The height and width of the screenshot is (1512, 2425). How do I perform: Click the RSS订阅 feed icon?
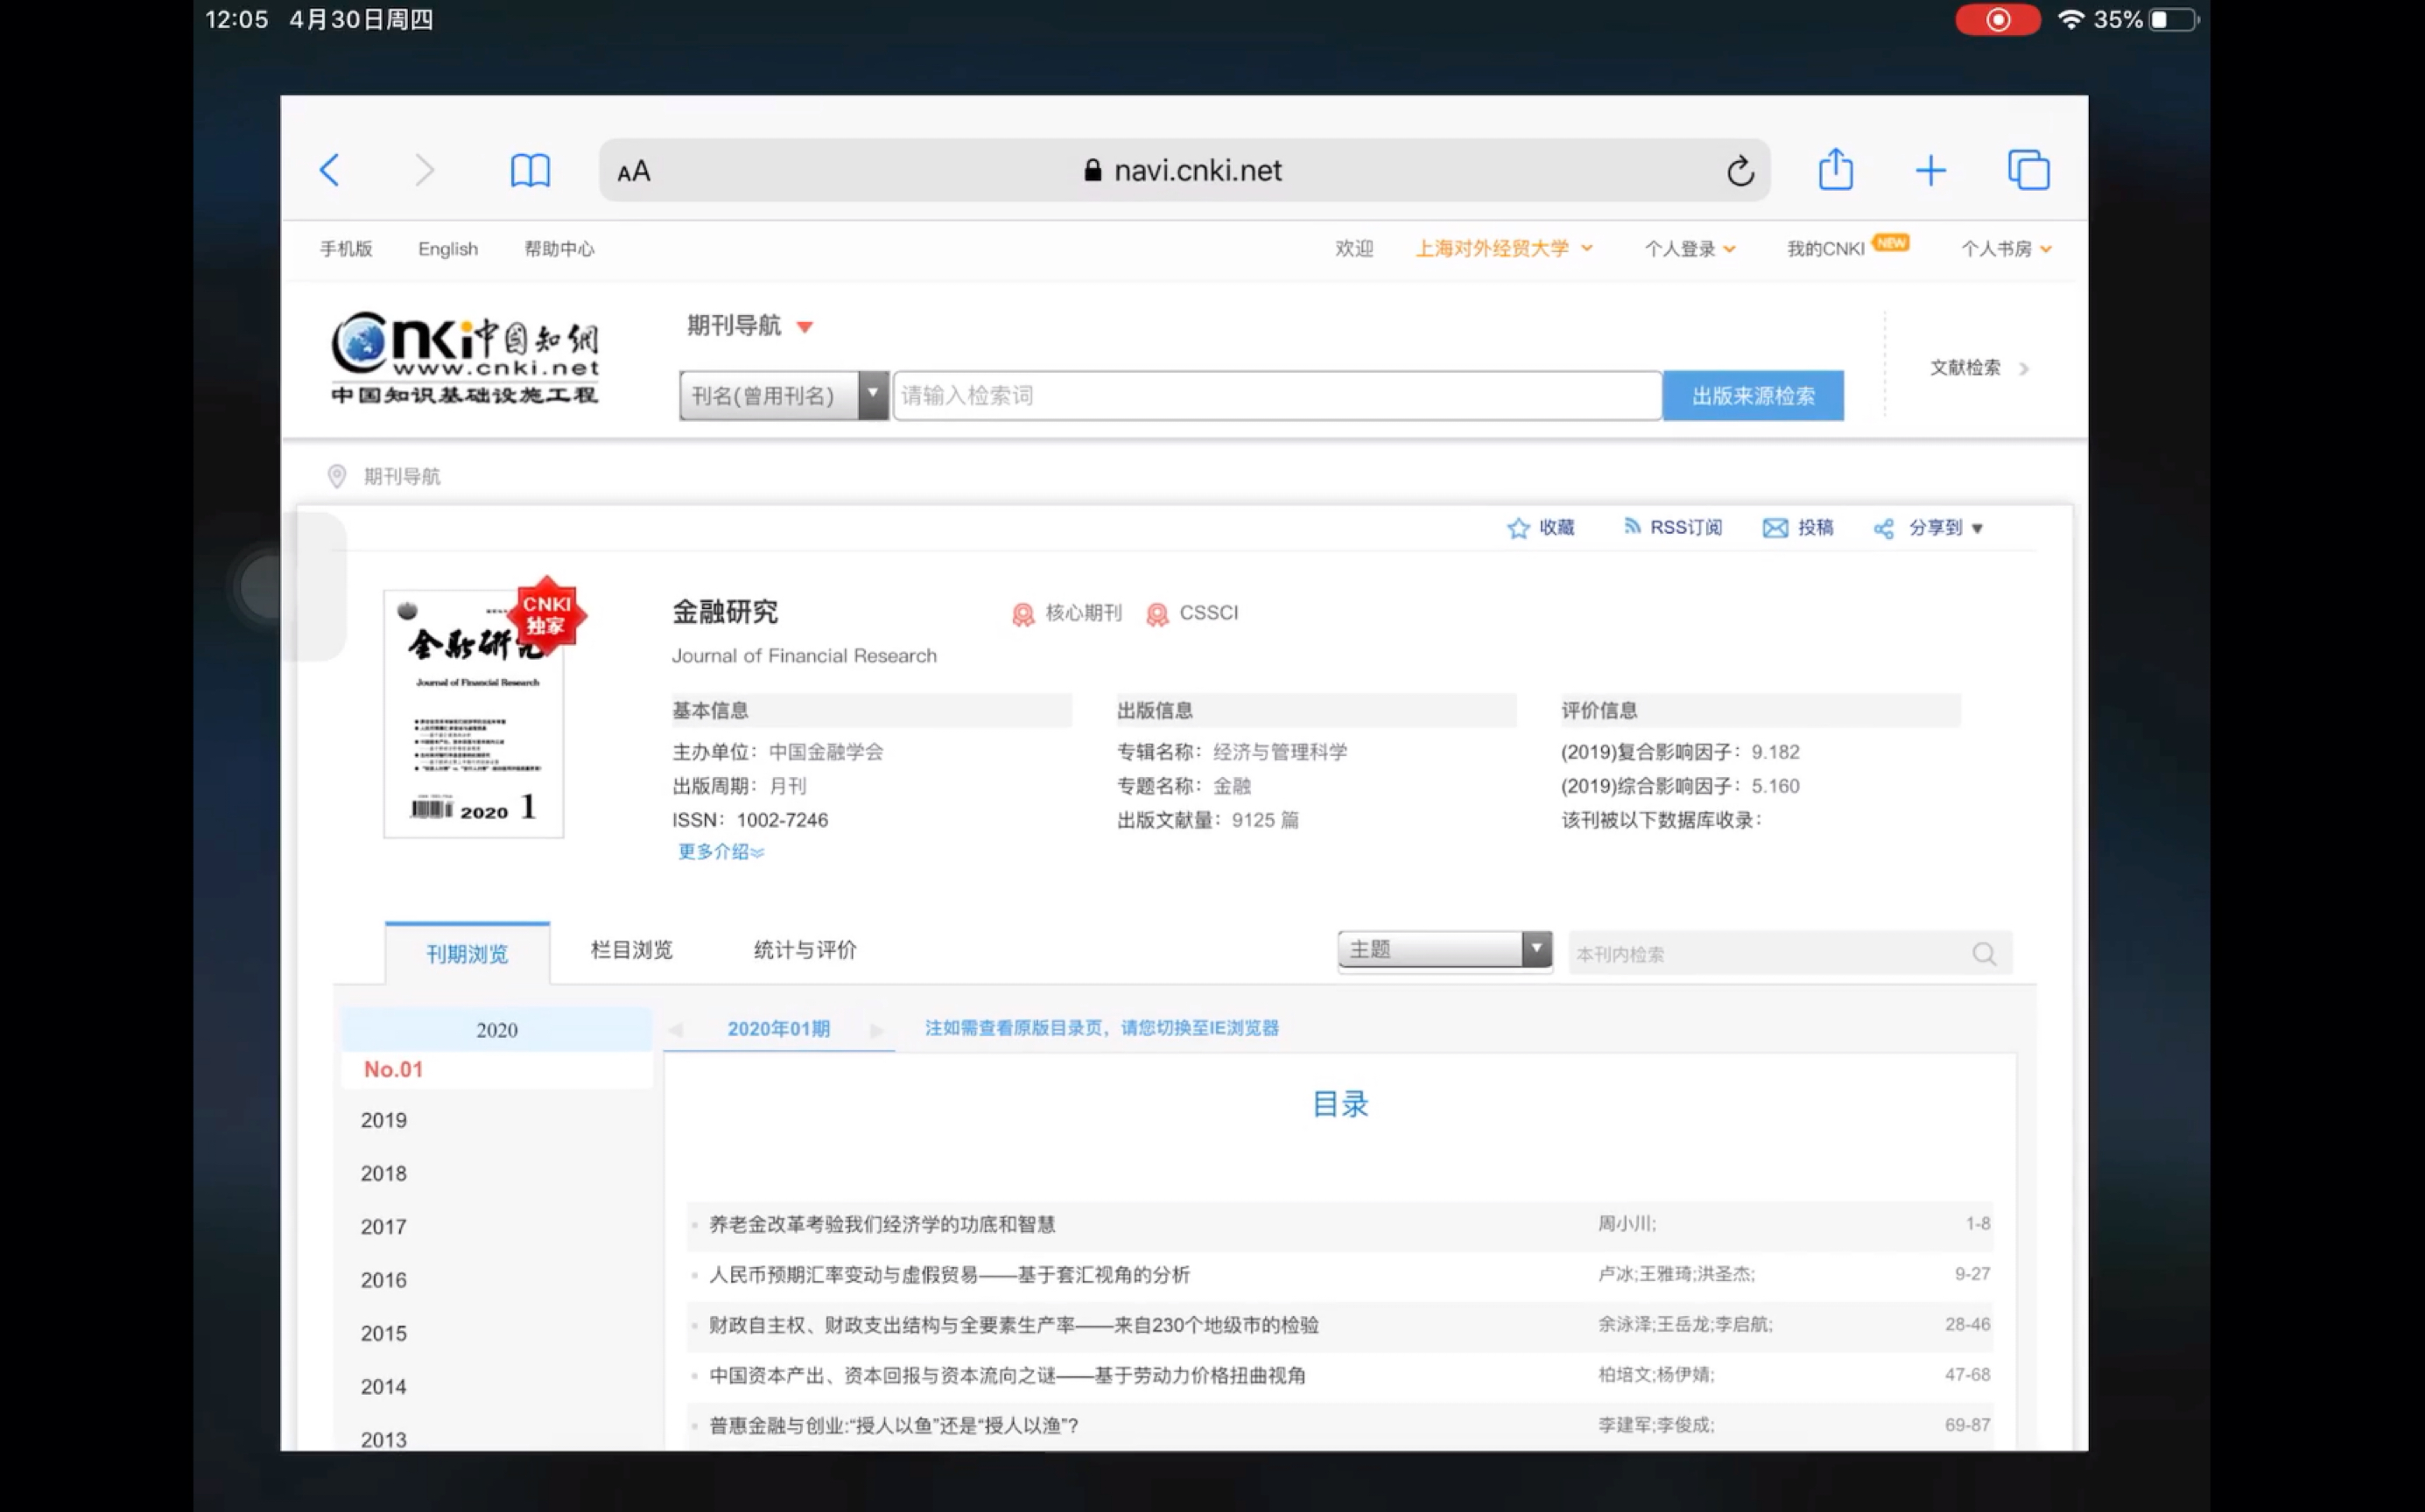(x=1632, y=526)
